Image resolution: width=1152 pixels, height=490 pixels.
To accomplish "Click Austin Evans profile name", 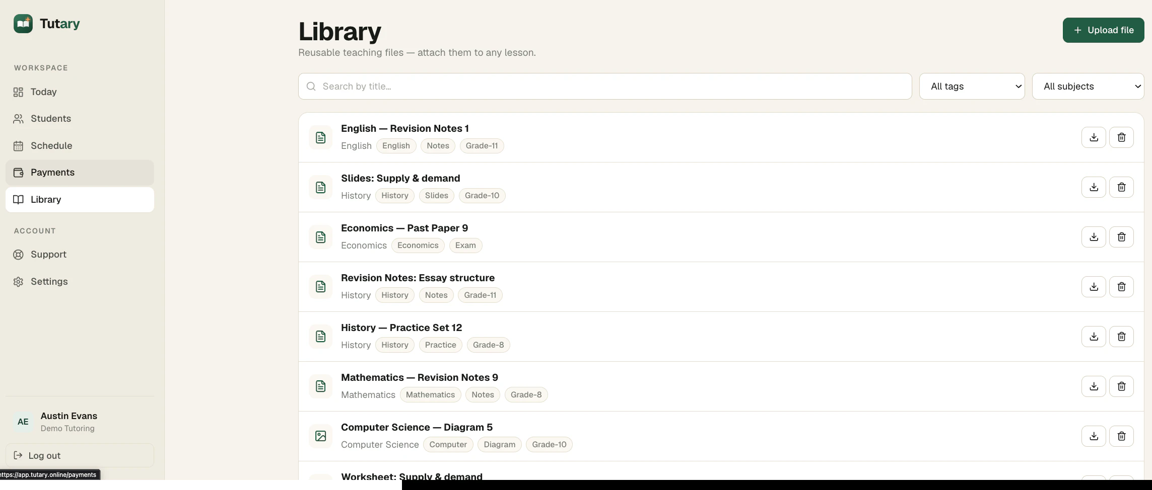I will (69, 416).
